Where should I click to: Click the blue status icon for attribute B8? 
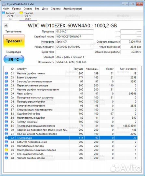click(x=7, y=114)
